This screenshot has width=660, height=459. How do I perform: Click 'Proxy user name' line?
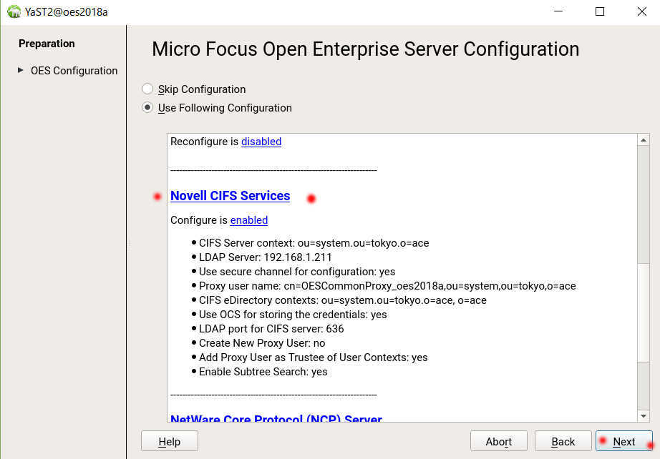tap(387, 286)
